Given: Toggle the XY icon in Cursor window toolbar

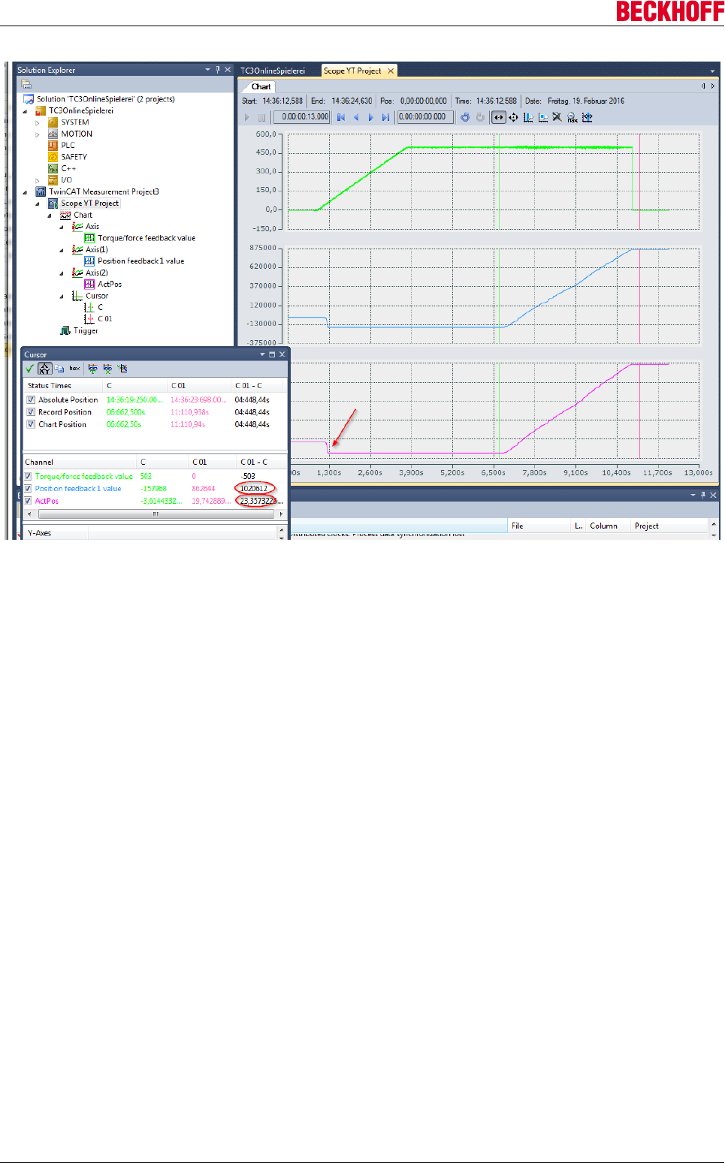Looking at the screenshot, I should click(44, 369).
